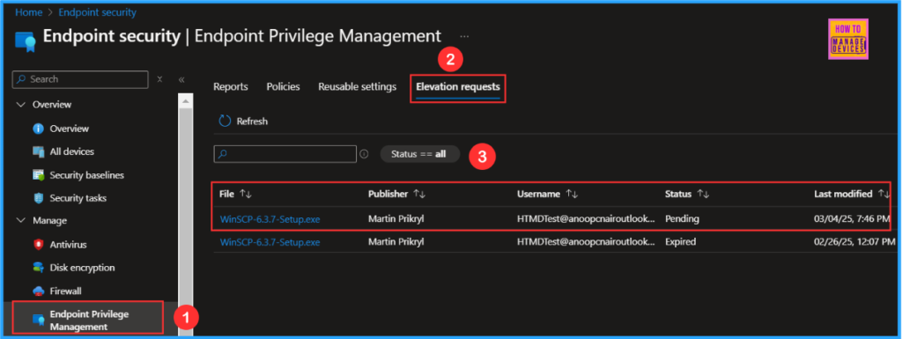Click the Expired status cell
902x339 pixels.
click(x=681, y=242)
